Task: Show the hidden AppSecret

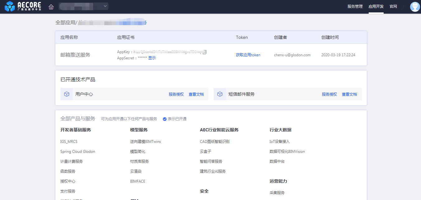Action: point(152,58)
